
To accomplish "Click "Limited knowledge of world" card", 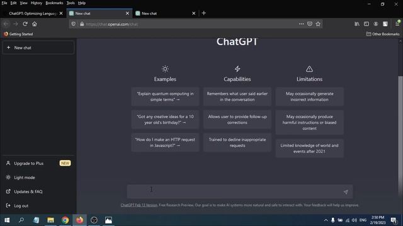I will (x=309, y=148).
